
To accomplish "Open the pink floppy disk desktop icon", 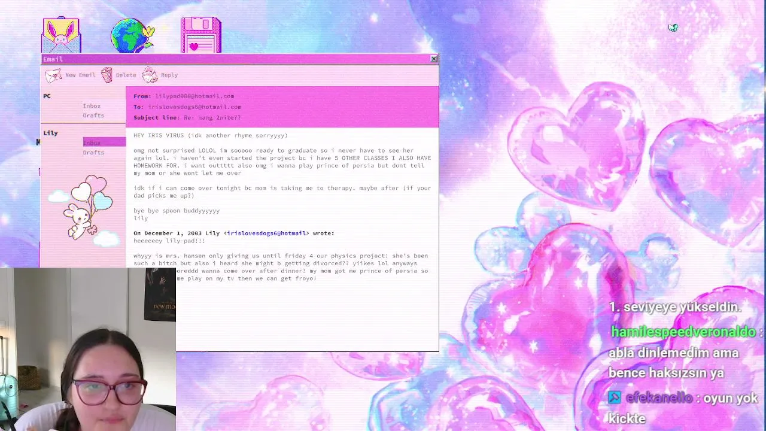I will pos(201,35).
